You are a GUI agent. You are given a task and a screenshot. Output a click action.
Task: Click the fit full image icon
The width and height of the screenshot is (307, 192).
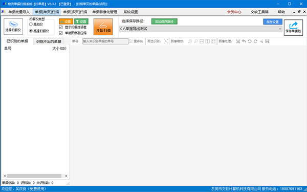click(213, 41)
